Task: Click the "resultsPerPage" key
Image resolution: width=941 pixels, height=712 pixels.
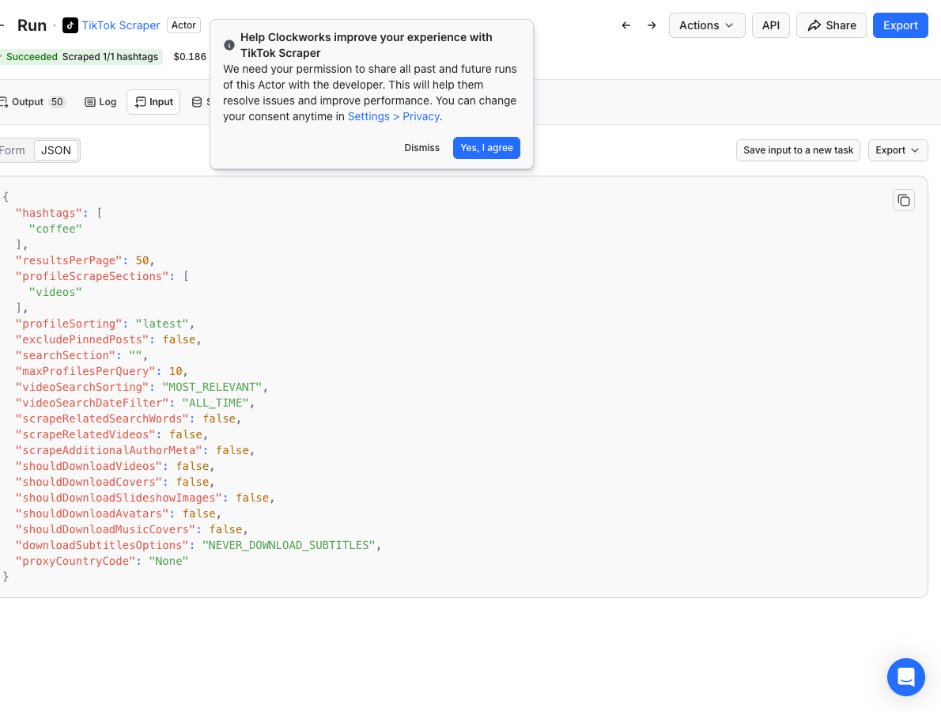Action: [69, 260]
